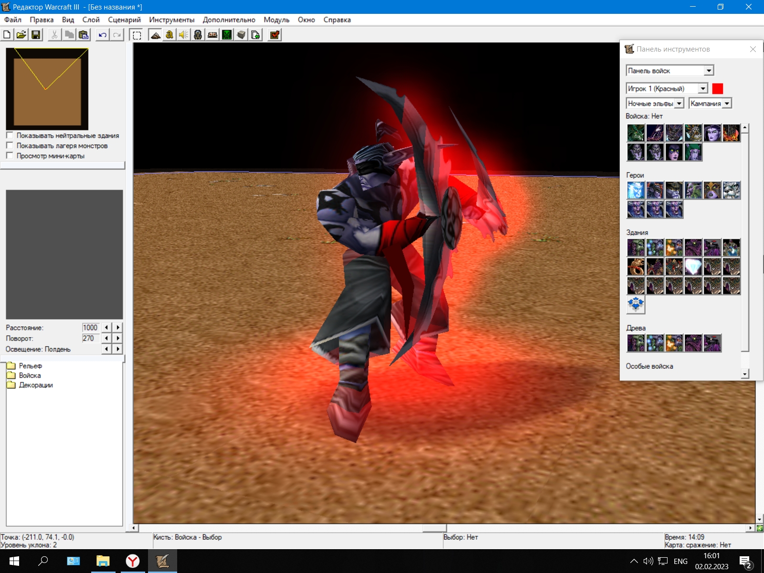Viewport: 764px width, 573px height.
Task: Copy selection using the toolbar copy icon
Action: (x=69, y=35)
